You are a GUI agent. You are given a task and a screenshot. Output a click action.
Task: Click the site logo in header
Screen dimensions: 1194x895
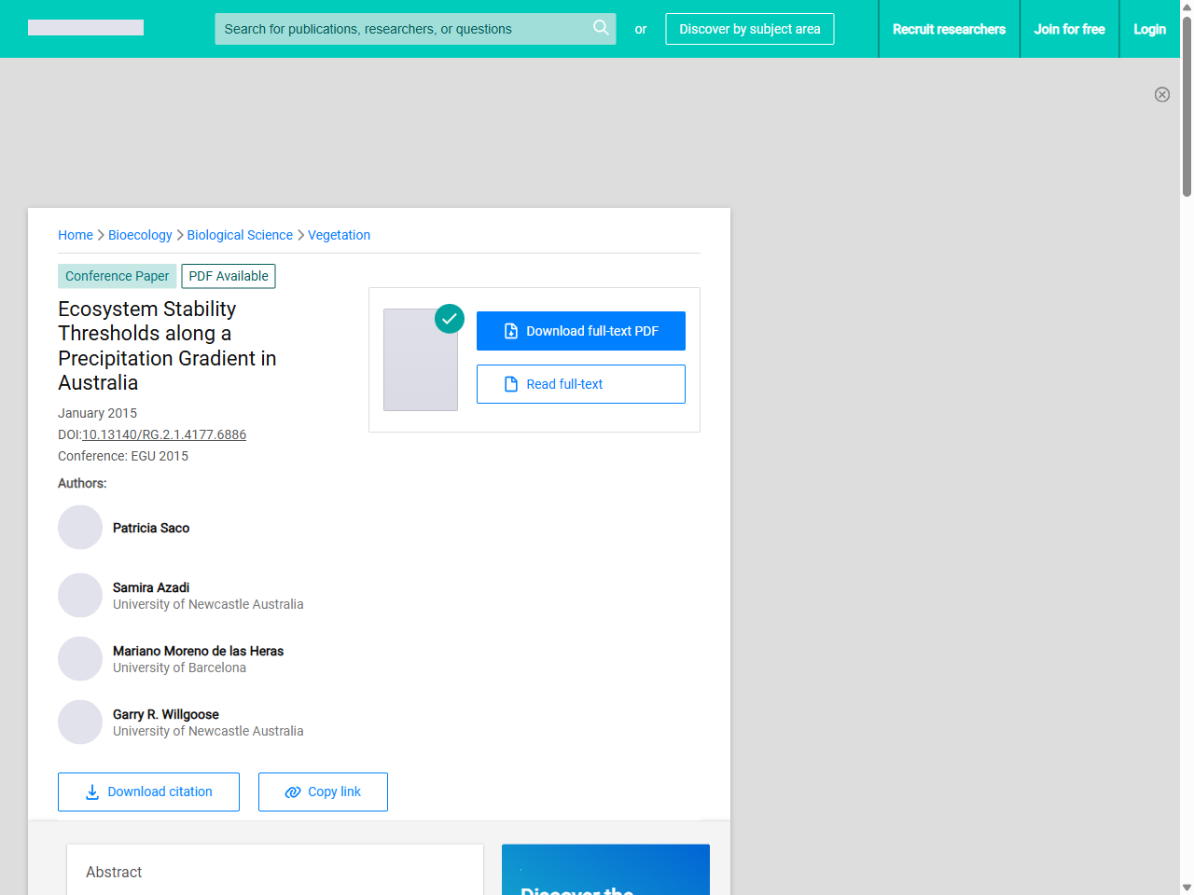point(86,28)
